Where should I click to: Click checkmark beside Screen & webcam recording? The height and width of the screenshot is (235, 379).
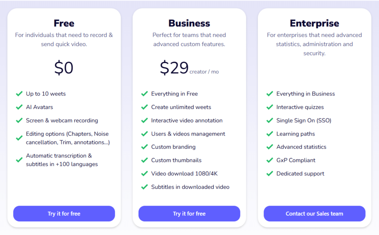pos(19,121)
